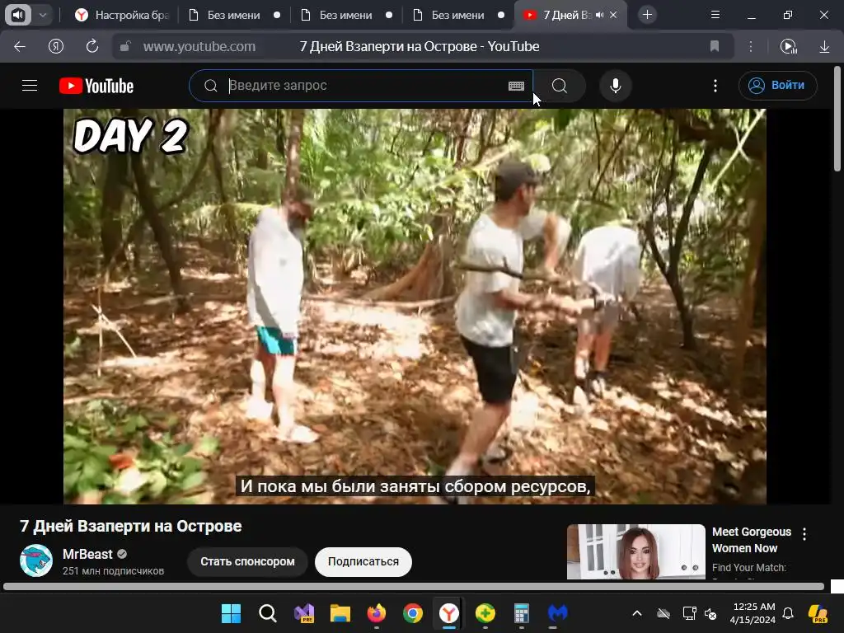This screenshot has width=844, height=633.
Task: Open the on-screen keyboard icon
Action: pyautogui.click(x=516, y=86)
